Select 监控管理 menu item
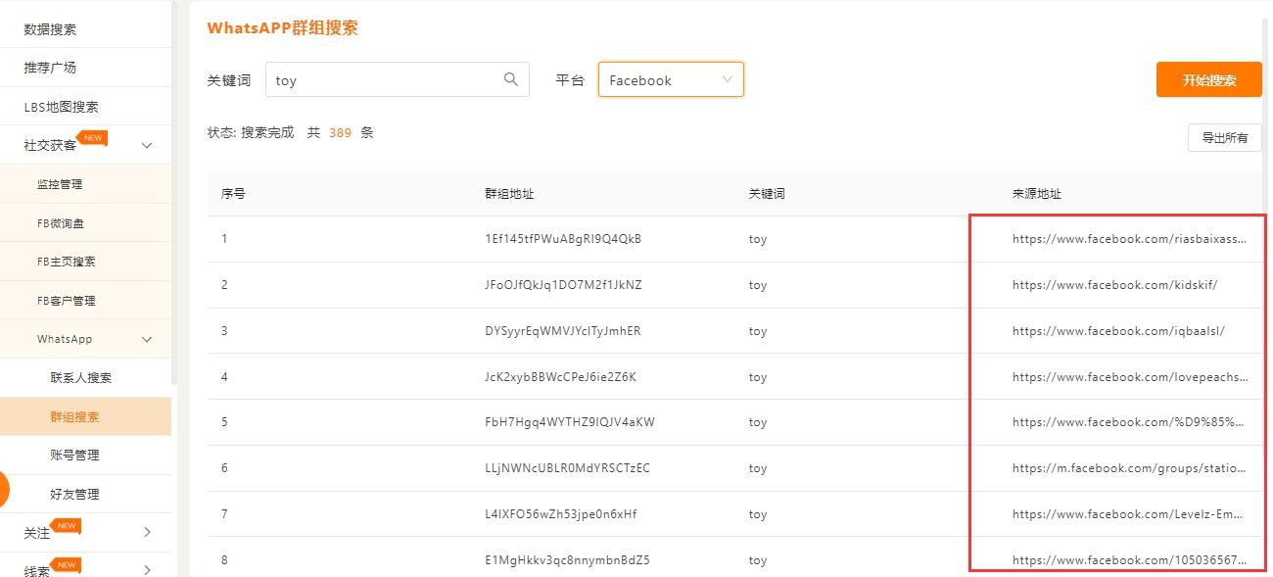 point(60,184)
